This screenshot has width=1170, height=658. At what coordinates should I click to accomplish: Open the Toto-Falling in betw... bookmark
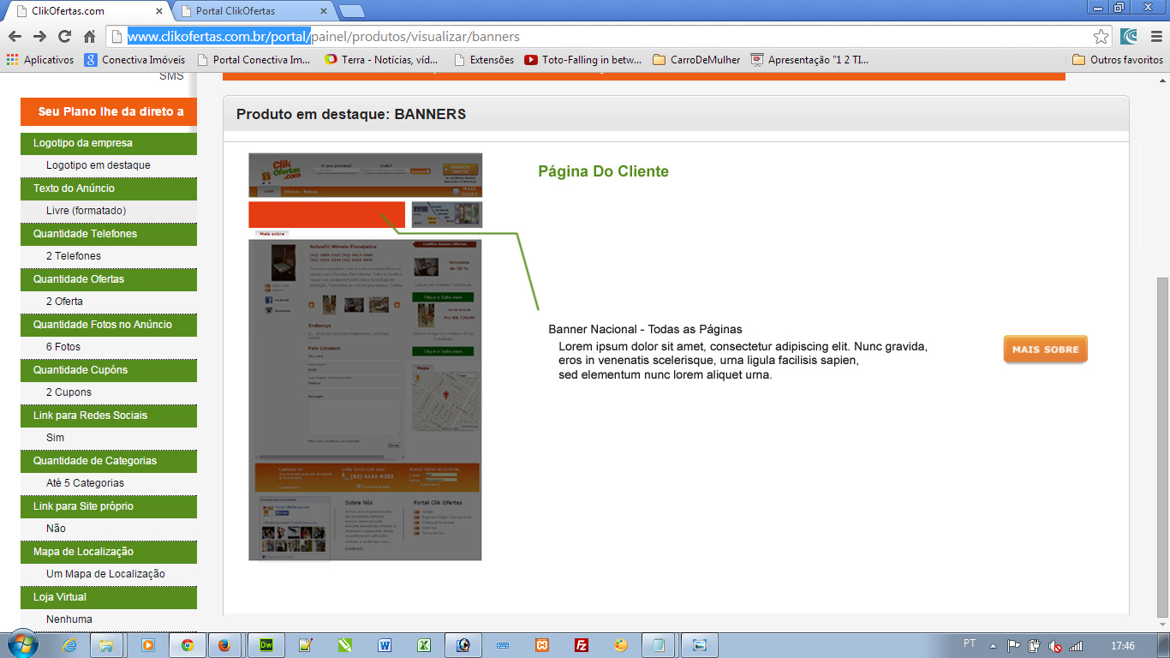click(583, 60)
